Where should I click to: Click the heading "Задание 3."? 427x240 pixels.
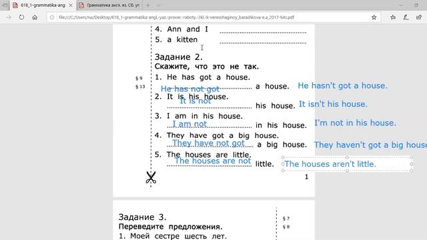(142, 217)
